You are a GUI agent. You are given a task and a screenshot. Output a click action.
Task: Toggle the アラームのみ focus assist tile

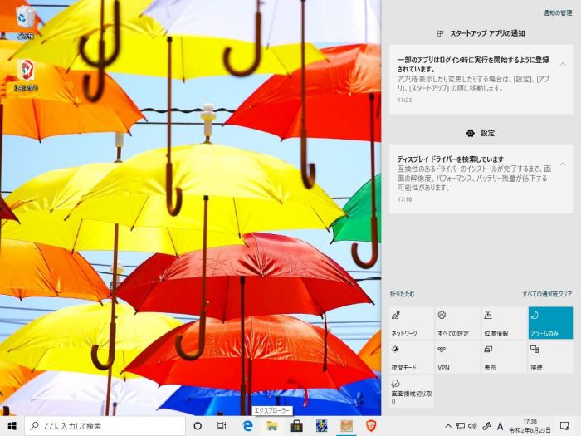(550, 322)
